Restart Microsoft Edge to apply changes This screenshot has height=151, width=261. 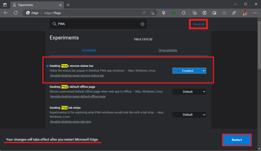237,140
